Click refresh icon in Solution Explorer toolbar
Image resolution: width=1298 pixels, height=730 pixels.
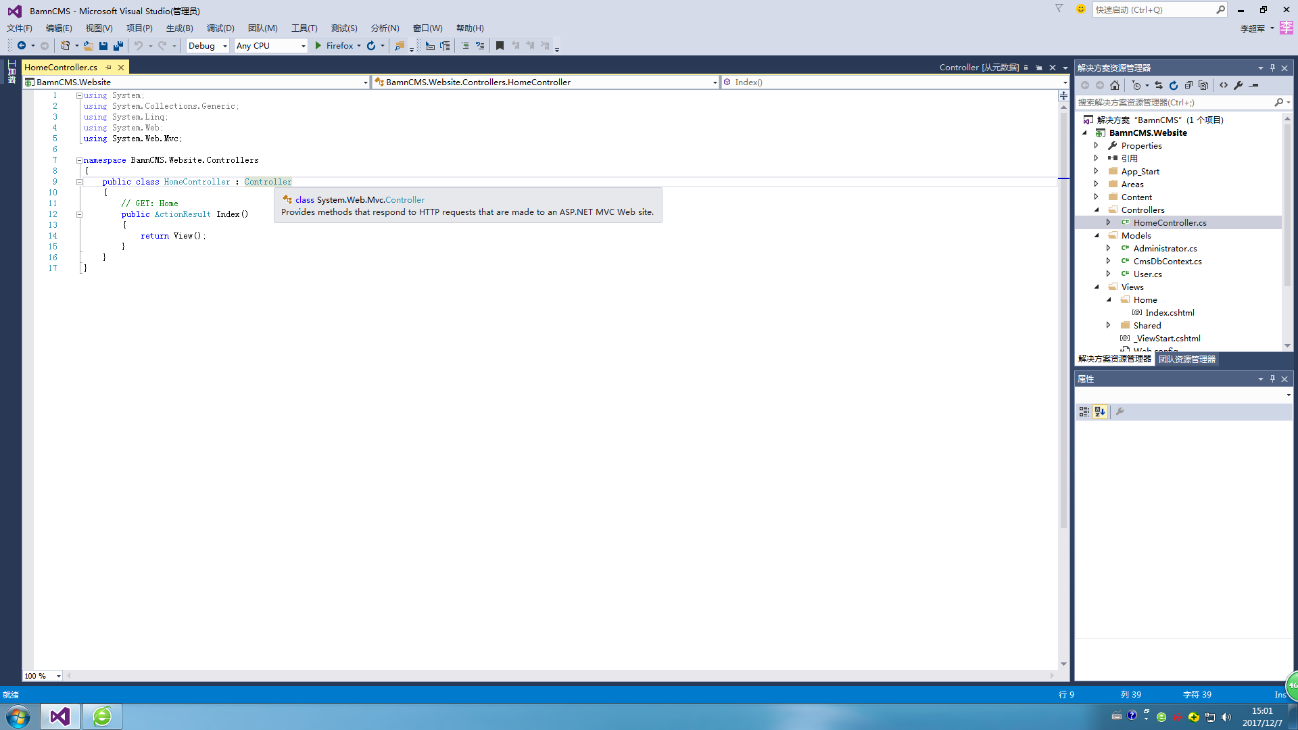(x=1174, y=85)
